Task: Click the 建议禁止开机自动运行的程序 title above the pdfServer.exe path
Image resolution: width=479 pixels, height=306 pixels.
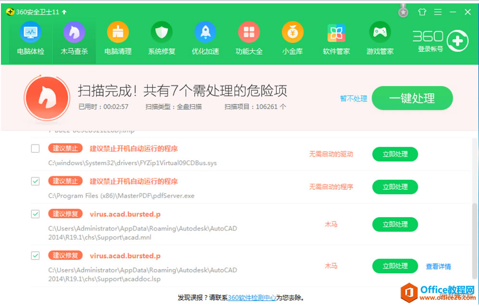Action: tap(134, 182)
